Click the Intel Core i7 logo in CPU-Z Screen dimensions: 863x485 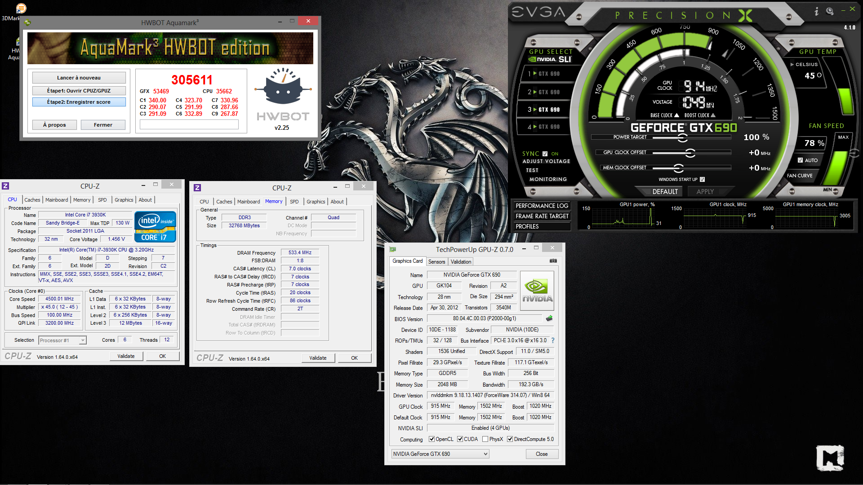tap(155, 227)
